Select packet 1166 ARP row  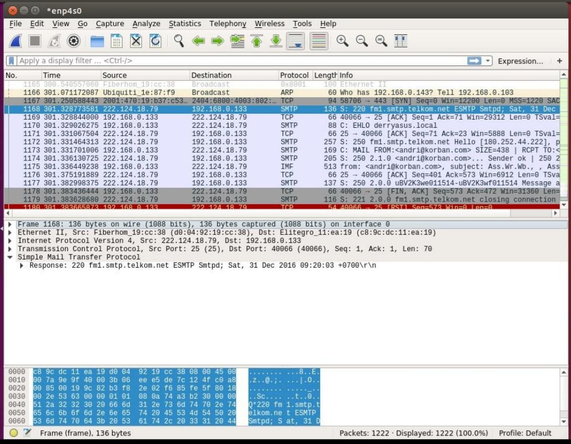tap(282, 92)
